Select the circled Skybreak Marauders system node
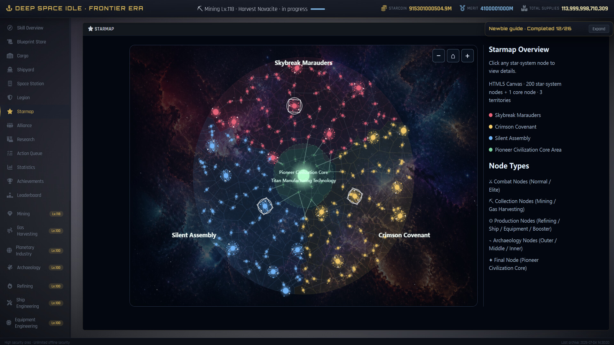Viewport: 614px width, 345px height. (x=294, y=106)
